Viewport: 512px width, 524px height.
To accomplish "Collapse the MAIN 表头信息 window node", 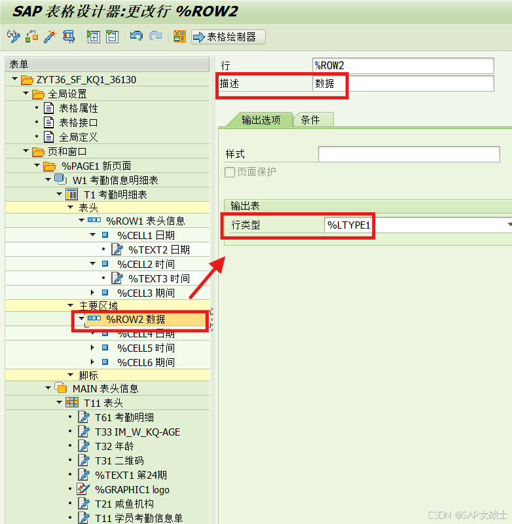I will tap(48, 388).
